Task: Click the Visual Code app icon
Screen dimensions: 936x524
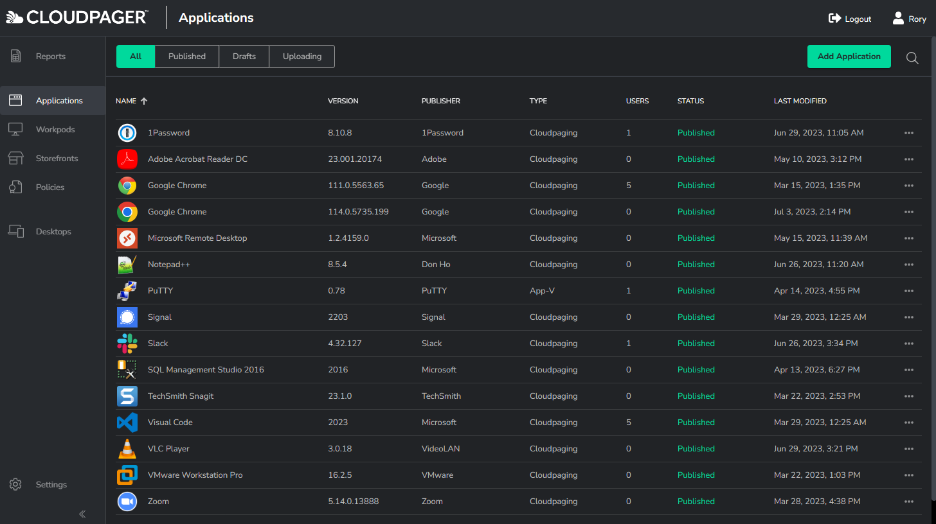Action: click(127, 423)
